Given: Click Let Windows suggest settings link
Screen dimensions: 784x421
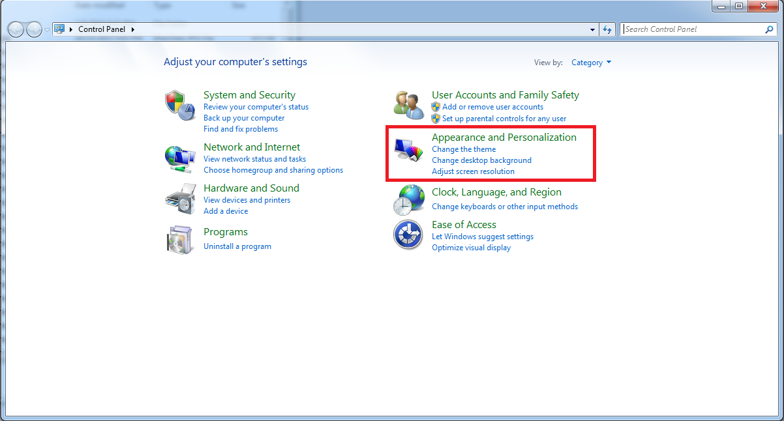Looking at the screenshot, I should pos(483,237).
